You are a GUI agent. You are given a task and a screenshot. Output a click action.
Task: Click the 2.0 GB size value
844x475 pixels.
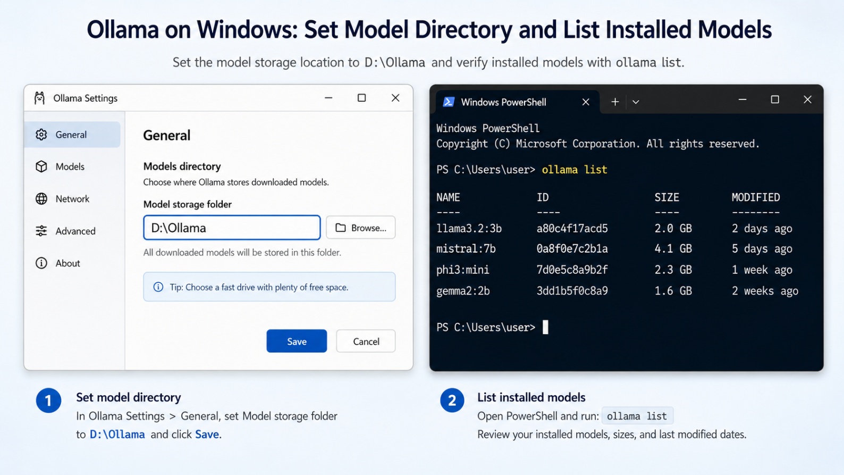673,228
